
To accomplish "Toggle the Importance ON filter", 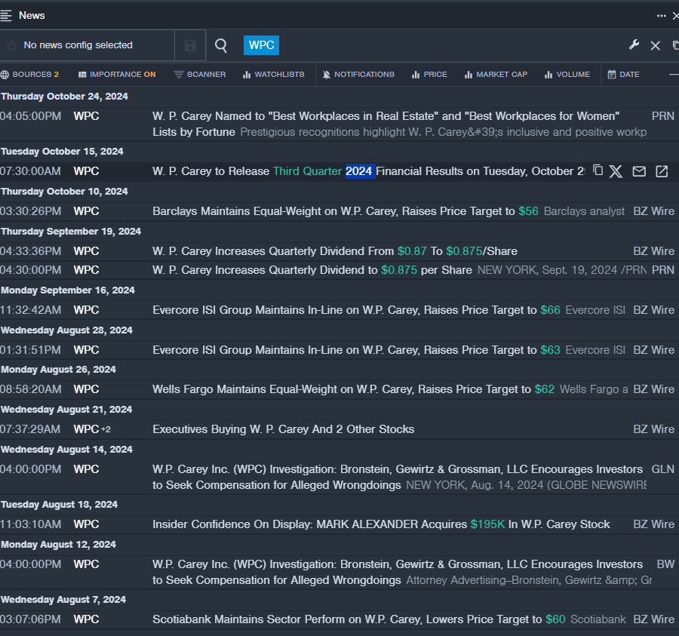I will [x=117, y=75].
